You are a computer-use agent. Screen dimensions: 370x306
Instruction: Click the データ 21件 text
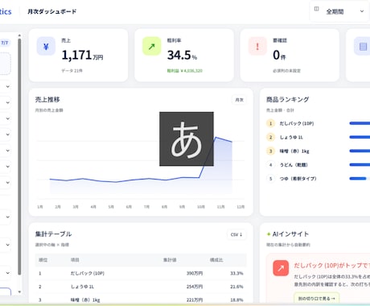tap(72, 71)
